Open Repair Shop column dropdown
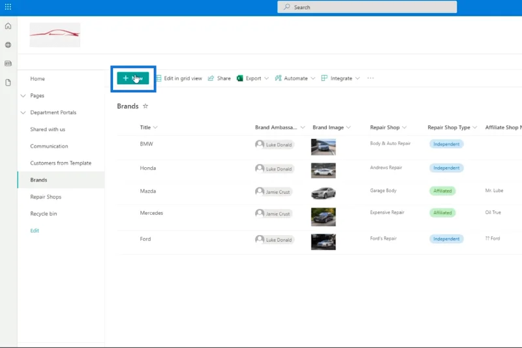Viewport: 522px width, 348px height. 404,127
